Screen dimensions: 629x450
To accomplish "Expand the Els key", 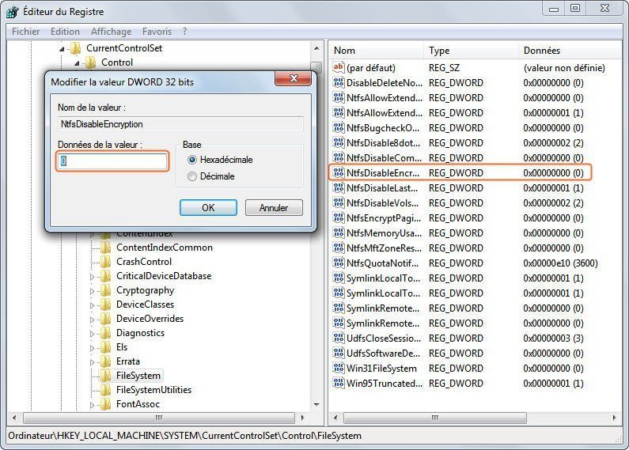I will 93,348.
